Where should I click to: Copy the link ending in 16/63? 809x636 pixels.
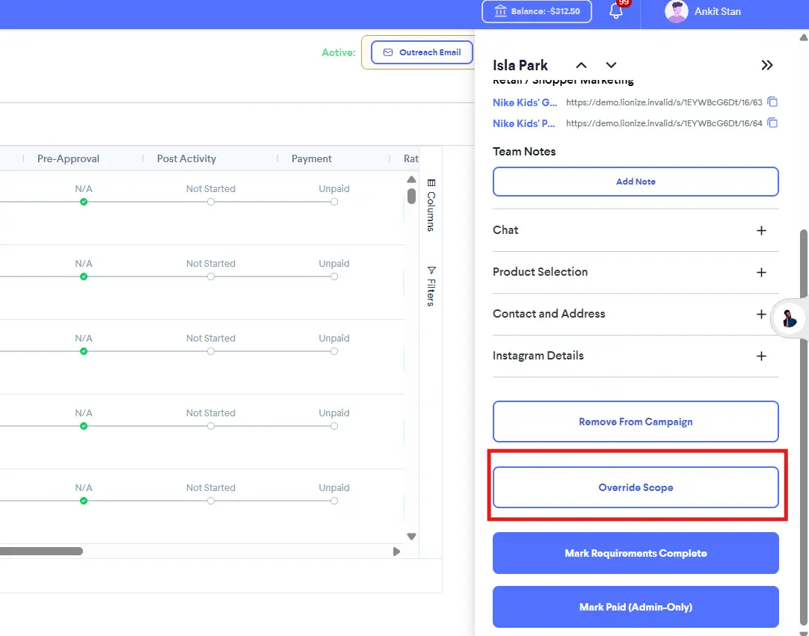[772, 102]
